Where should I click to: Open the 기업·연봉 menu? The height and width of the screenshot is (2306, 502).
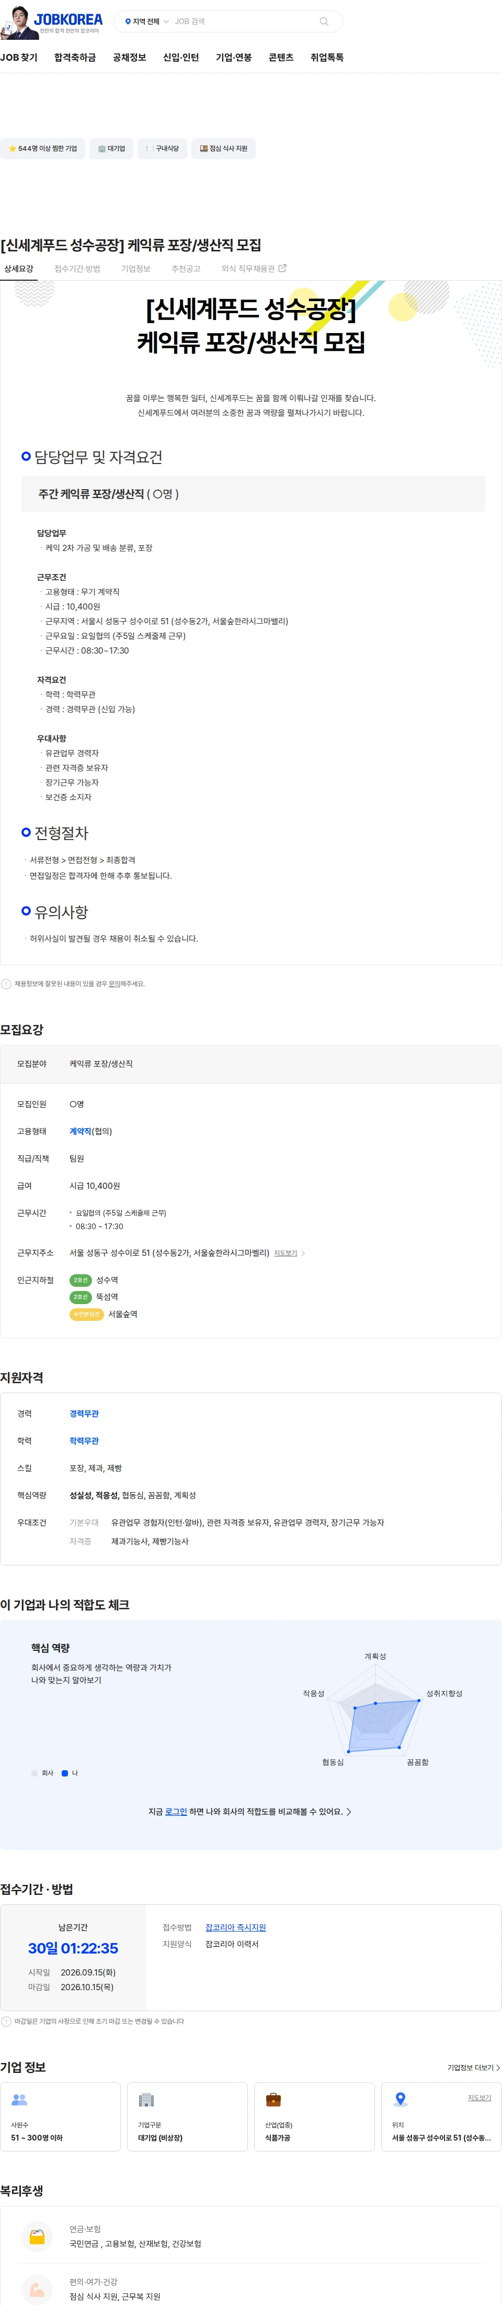(234, 57)
